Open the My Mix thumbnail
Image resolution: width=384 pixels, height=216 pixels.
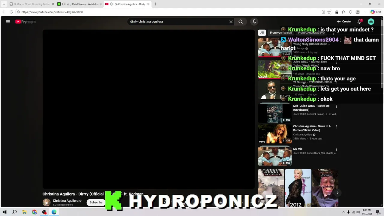click(x=274, y=156)
